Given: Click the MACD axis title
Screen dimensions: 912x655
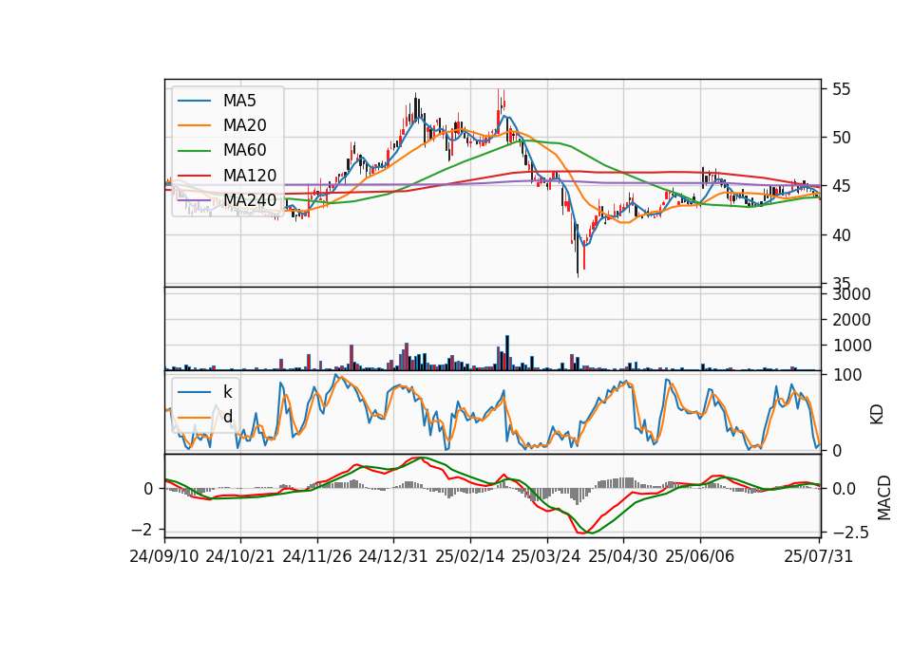Looking at the screenshot, I should (884, 497).
